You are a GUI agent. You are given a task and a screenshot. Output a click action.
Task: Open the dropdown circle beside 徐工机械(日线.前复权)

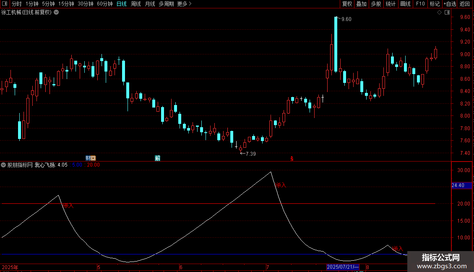click(56, 13)
